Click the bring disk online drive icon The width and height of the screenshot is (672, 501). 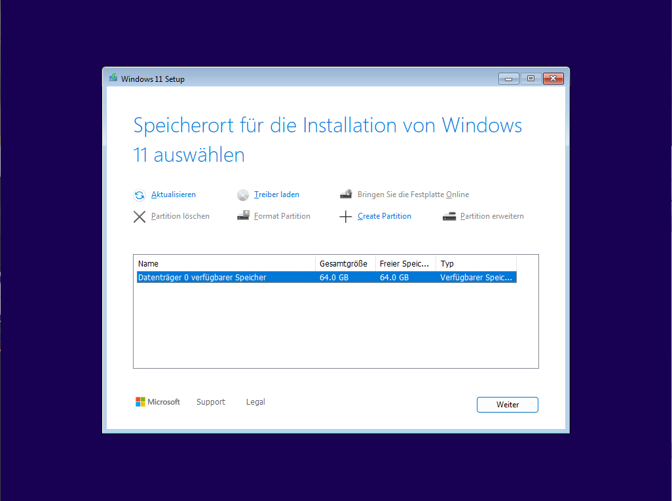click(x=346, y=194)
